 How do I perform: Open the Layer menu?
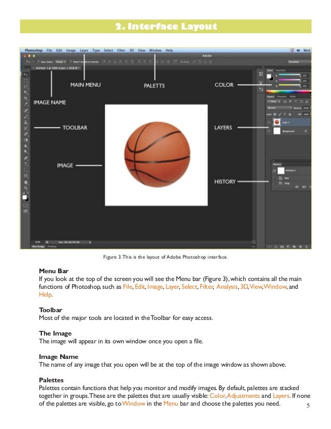pos(84,50)
